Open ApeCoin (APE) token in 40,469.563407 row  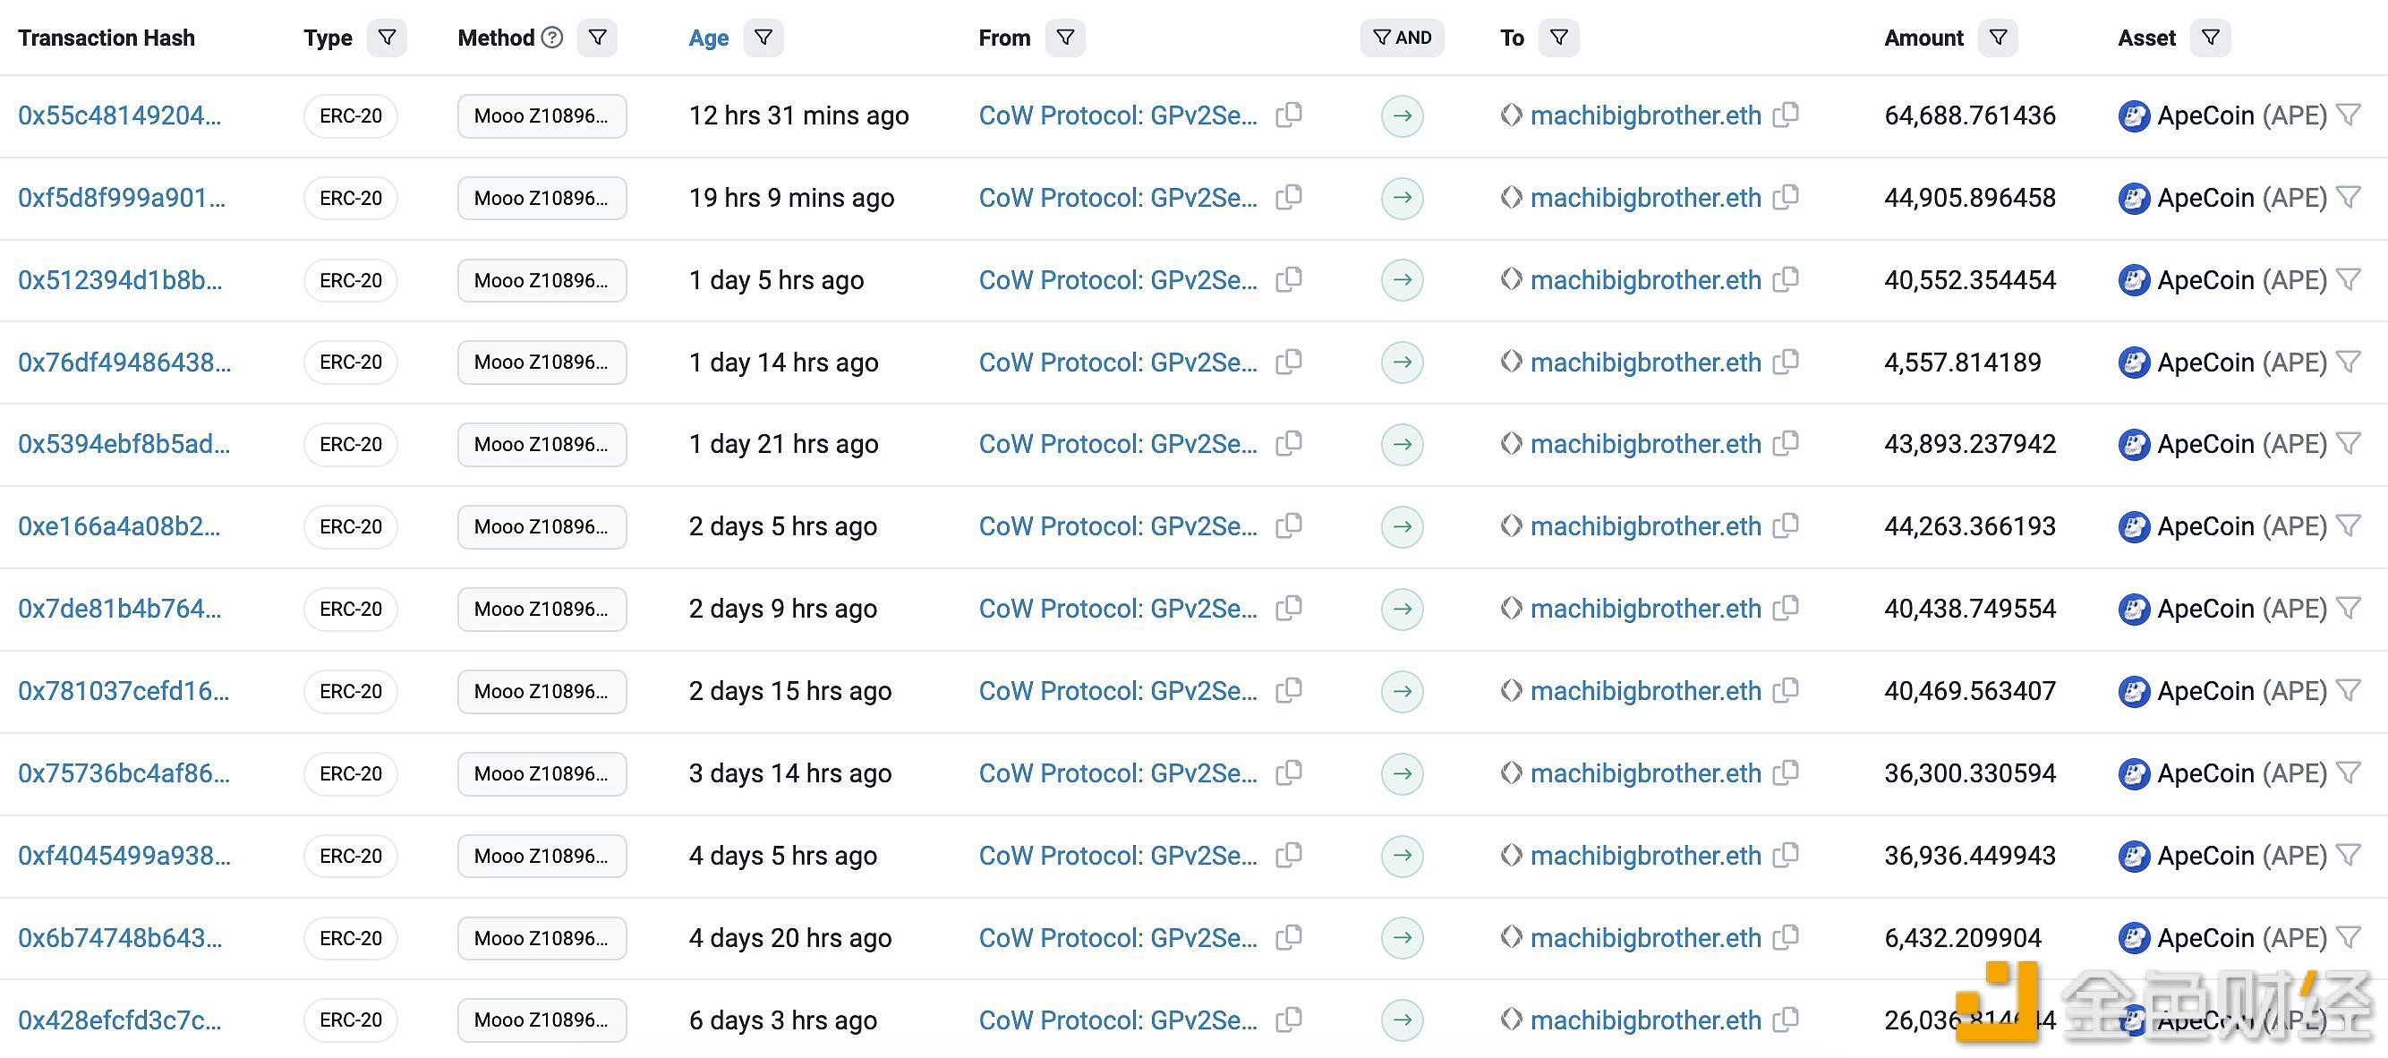pos(2241,692)
